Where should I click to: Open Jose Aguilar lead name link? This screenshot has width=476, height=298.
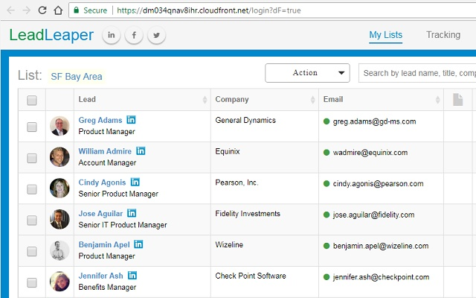point(100,214)
